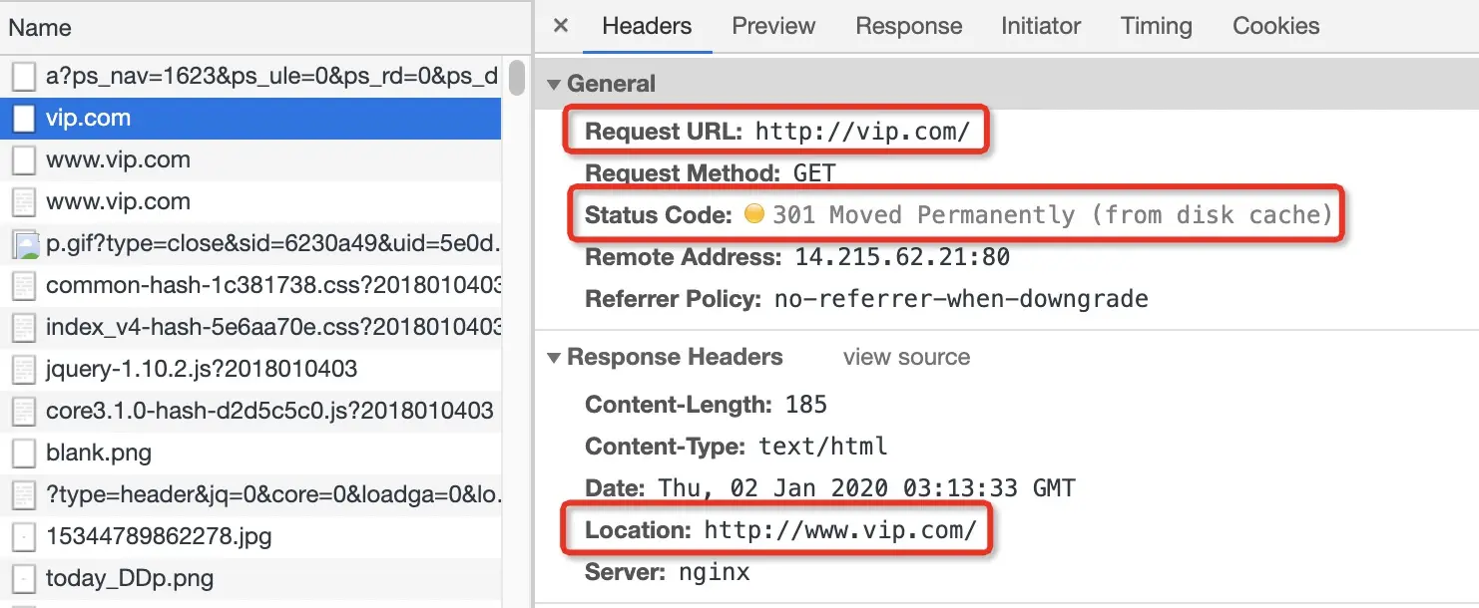
Task: Show the Cookies tab
Action: point(1275,26)
